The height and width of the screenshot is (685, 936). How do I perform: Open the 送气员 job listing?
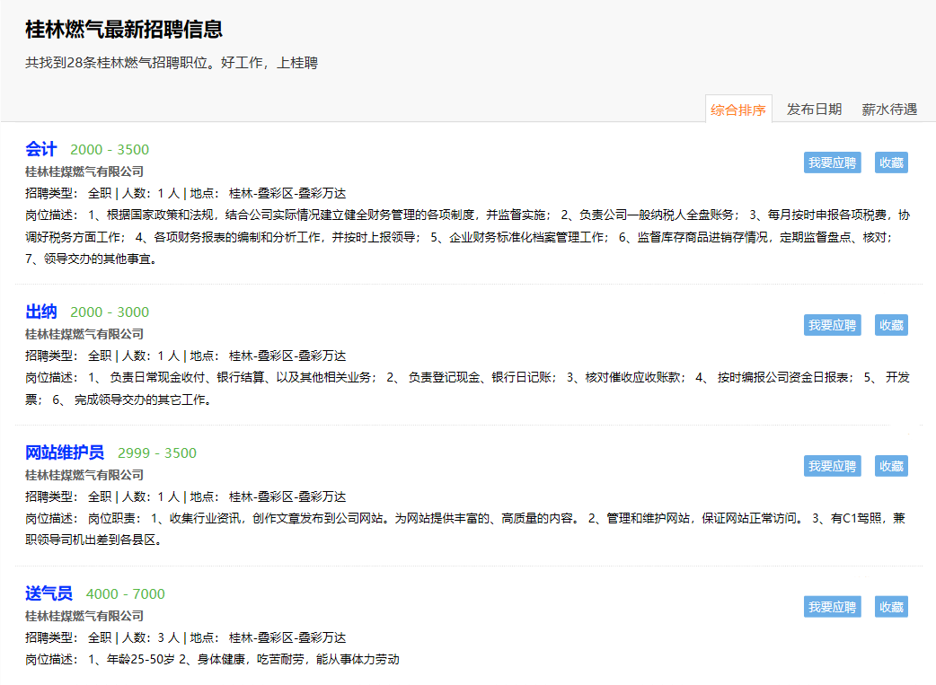tap(49, 593)
